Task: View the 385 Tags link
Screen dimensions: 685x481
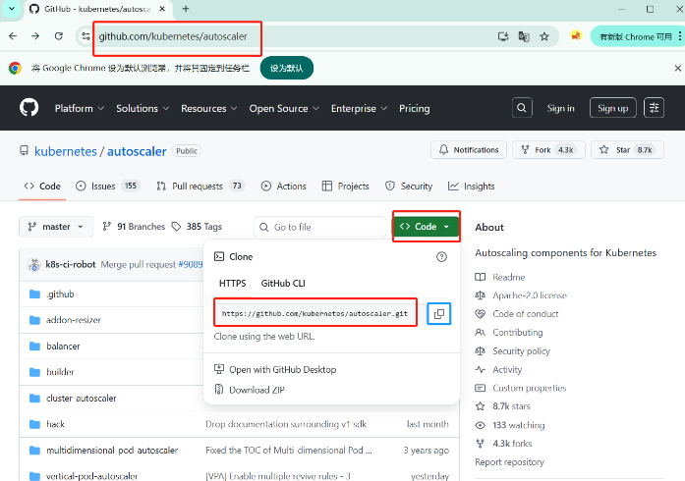Action: point(197,227)
